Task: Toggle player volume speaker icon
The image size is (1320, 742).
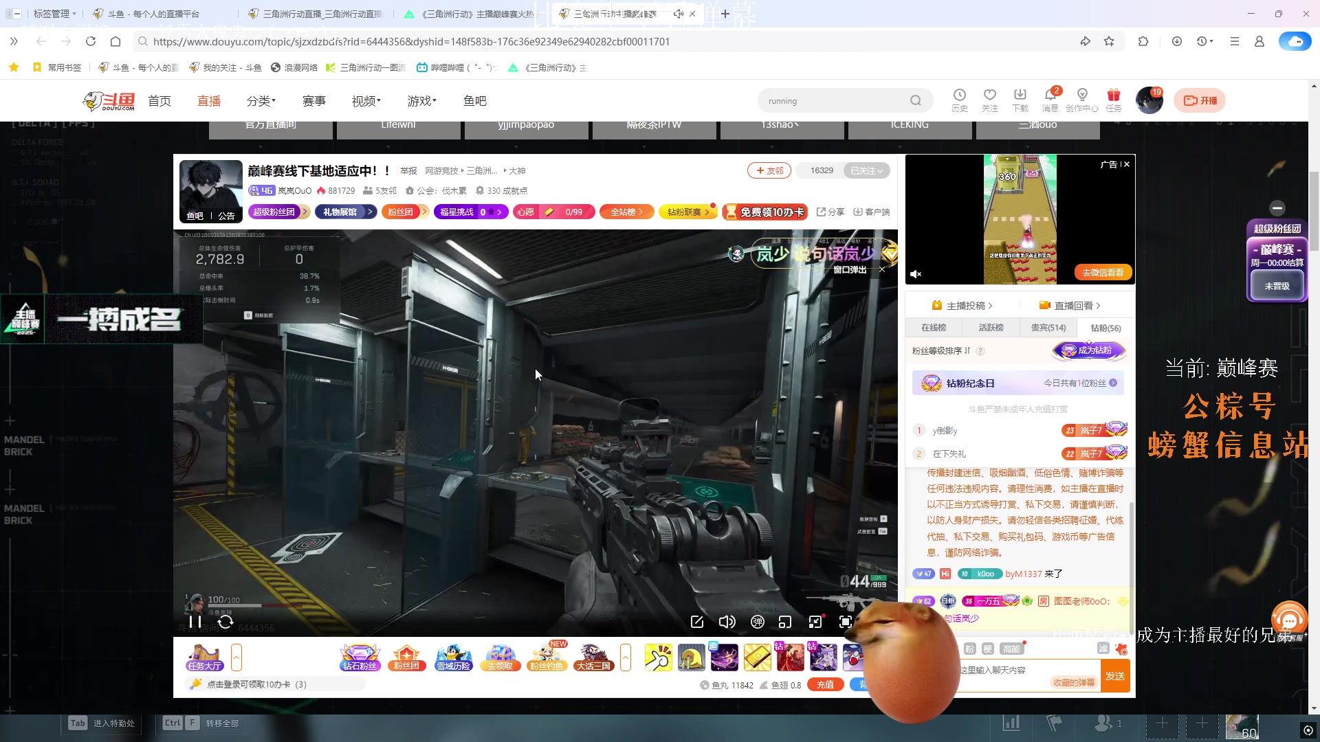Action: coord(727,622)
